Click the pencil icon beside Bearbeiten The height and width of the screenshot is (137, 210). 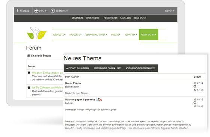53,11
